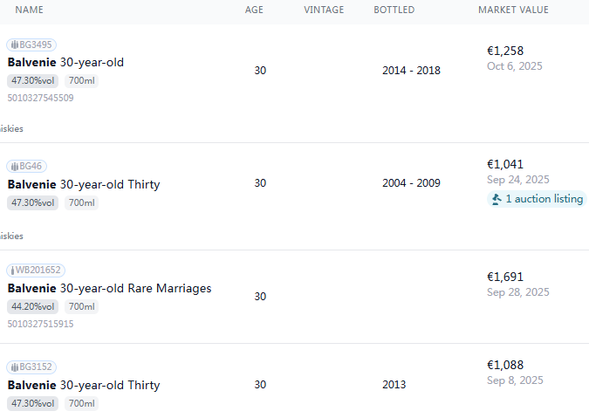Open Balvenie 30-year-old Rare Marriages
This screenshot has width=589, height=418.
click(109, 288)
